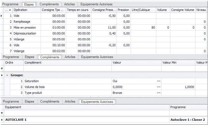Click the Niveau column header
The height and width of the screenshot is (125, 208).
pos(201,10)
